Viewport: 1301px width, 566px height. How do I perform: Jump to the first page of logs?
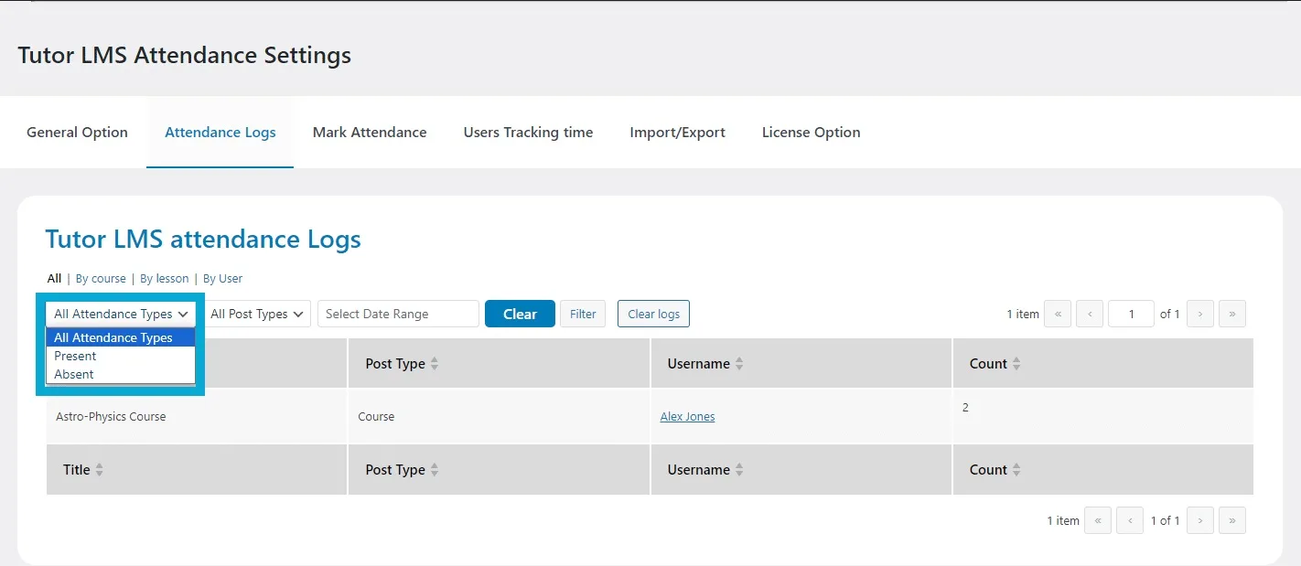(x=1058, y=314)
